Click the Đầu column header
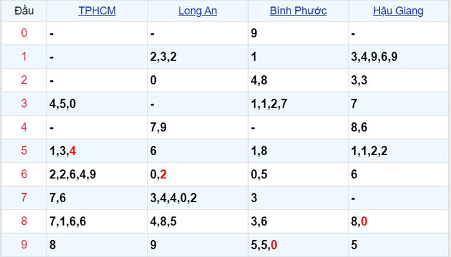 coord(24,11)
